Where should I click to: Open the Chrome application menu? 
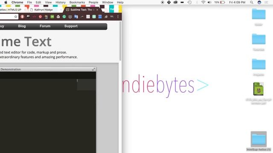pyautogui.click(x=17, y=2)
